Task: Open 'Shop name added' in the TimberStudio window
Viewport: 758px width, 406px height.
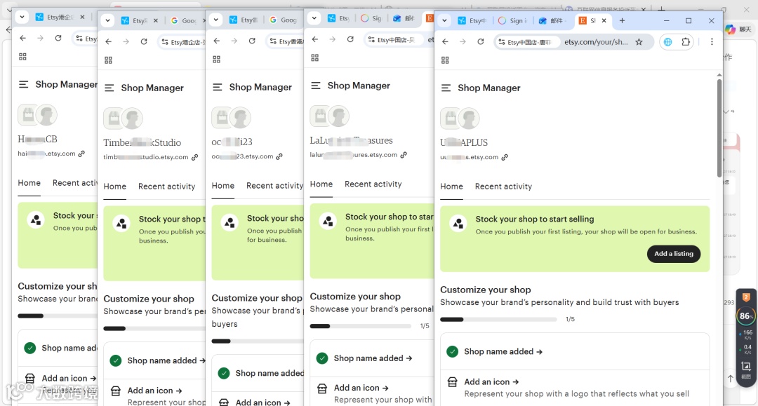Action: [166, 360]
